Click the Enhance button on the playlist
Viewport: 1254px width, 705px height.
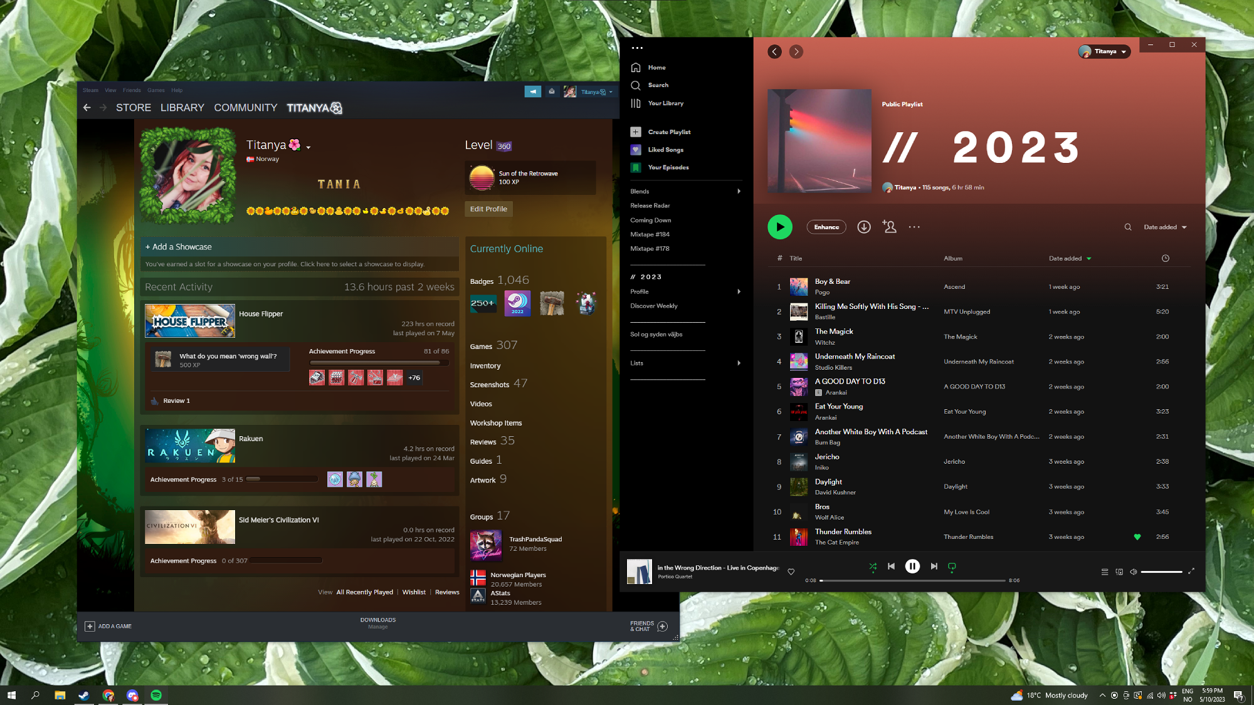click(826, 227)
